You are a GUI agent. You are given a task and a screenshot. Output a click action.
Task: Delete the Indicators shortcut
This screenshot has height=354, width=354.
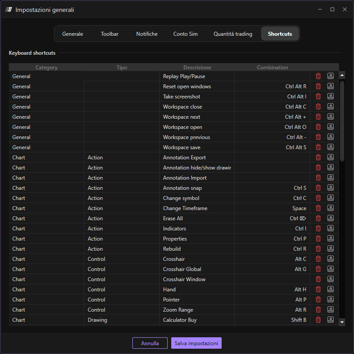tap(318, 229)
